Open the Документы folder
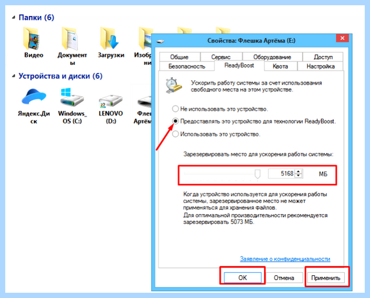Screen dimensions: 370x298 [72, 46]
